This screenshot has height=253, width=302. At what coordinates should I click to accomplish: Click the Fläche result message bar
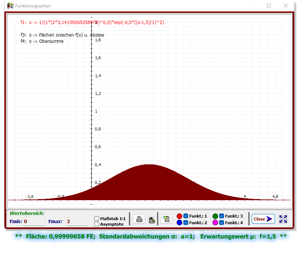point(151,236)
